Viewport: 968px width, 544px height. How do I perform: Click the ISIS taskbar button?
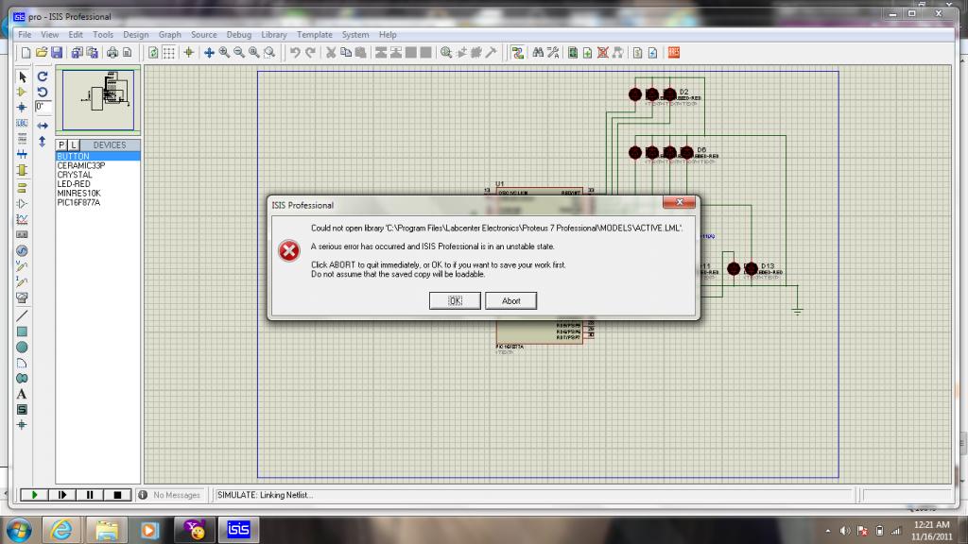click(x=238, y=530)
